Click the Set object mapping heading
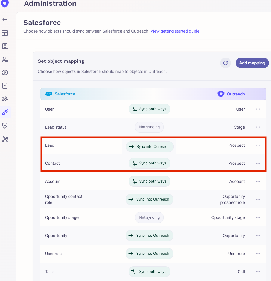This screenshot has height=281, width=271. (x=61, y=61)
